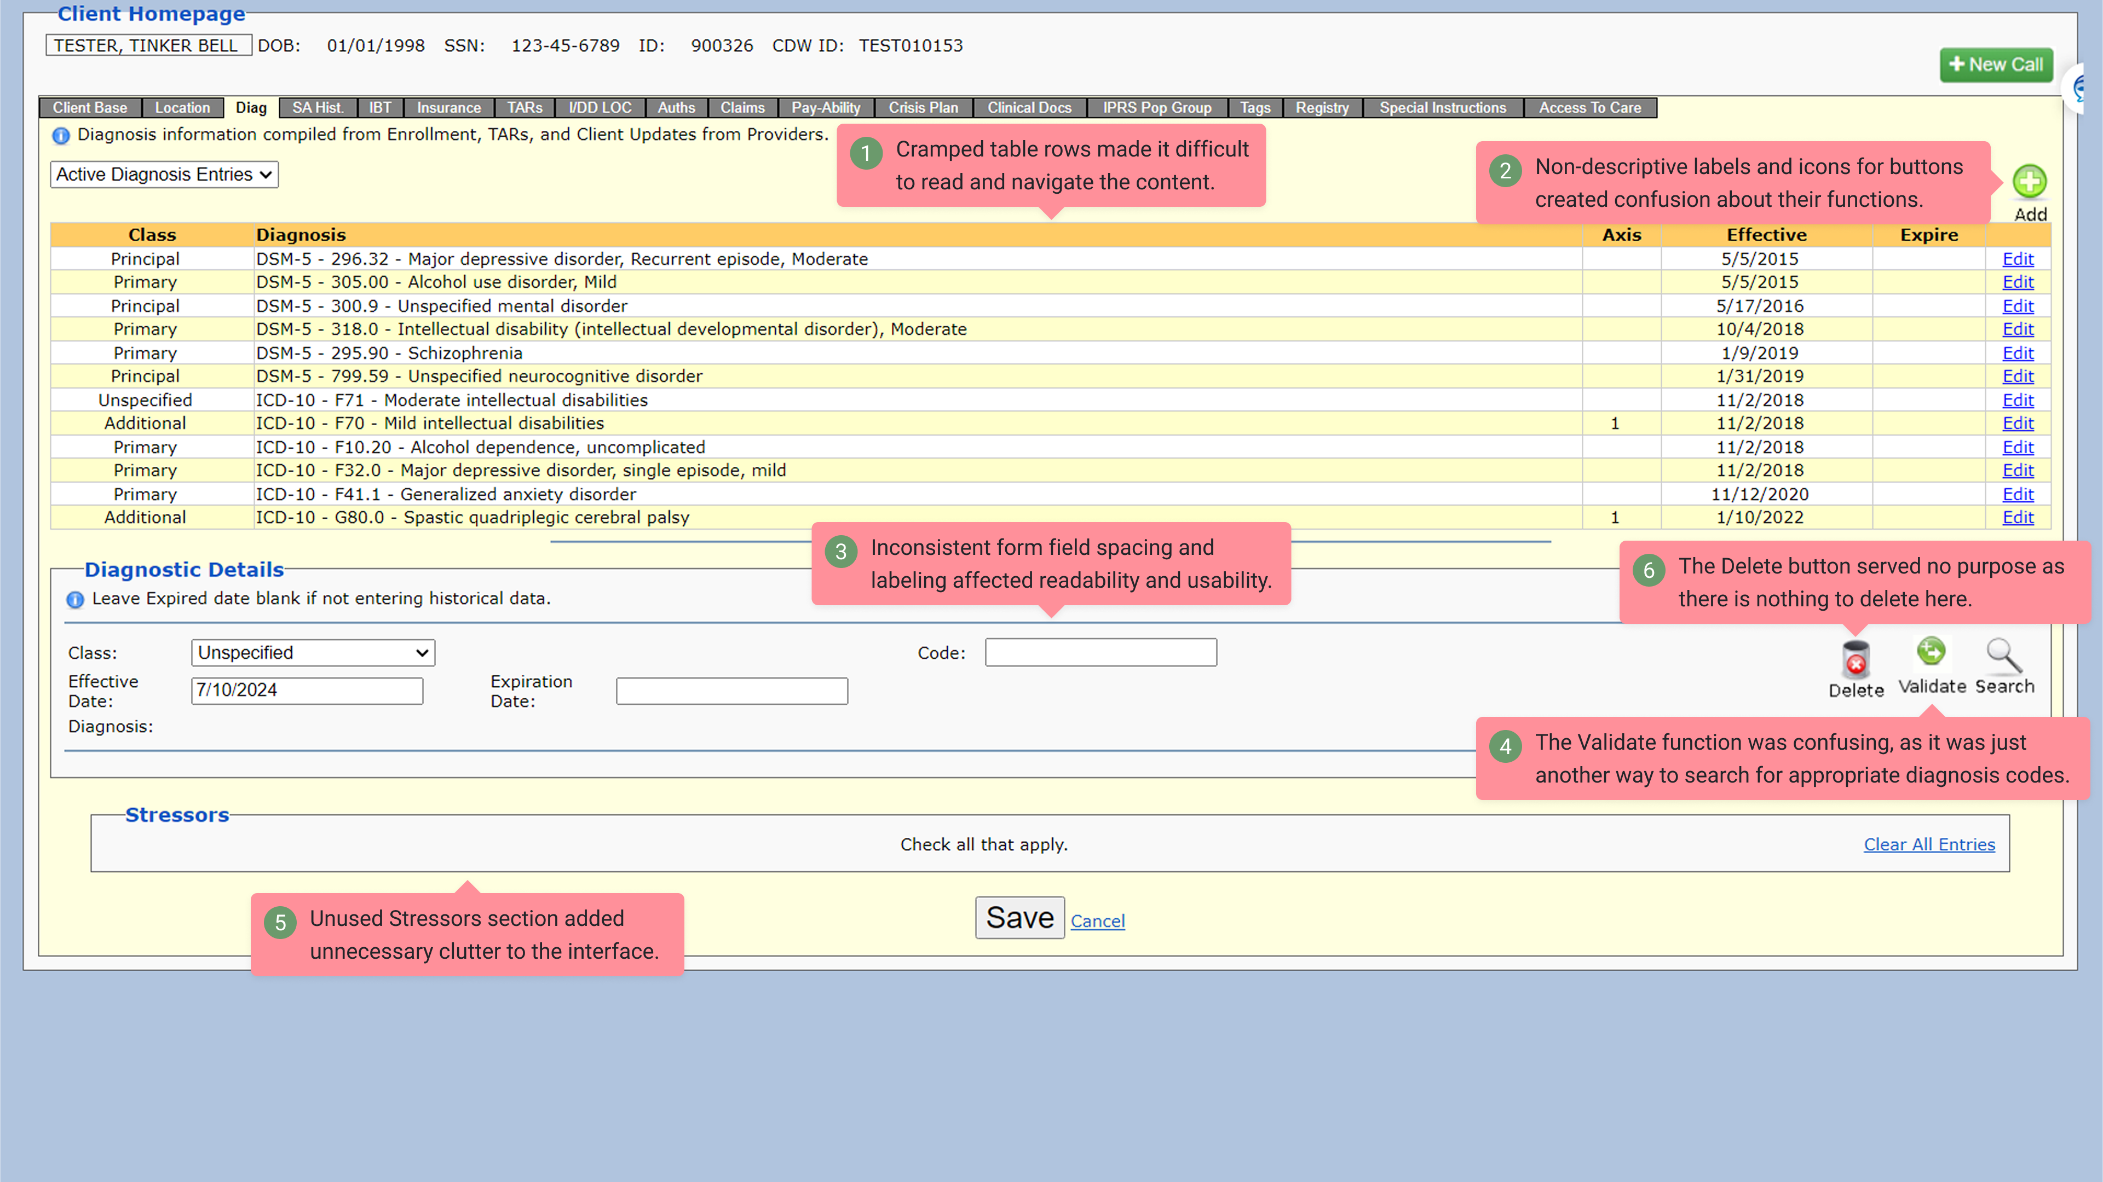Click the Code input field
The image size is (2103, 1182).
click(1101, 653)
